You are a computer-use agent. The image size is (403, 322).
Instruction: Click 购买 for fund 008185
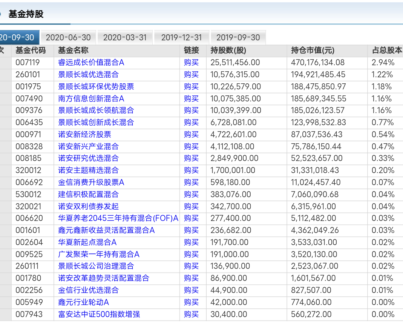pyautogui.click(x=192, y=158)
